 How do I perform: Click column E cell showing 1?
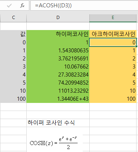tap(113, 51)
